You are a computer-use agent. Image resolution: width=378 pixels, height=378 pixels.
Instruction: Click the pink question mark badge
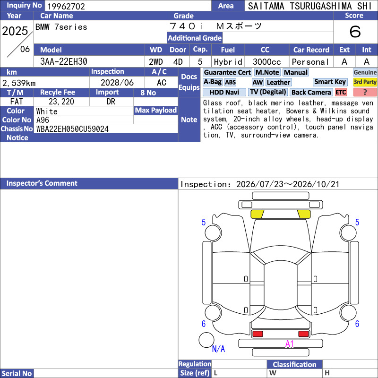(365, 92)
